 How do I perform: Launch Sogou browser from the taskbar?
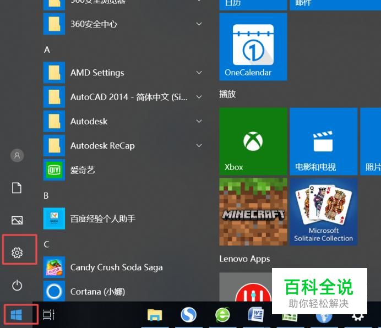(x=188, y=315)
